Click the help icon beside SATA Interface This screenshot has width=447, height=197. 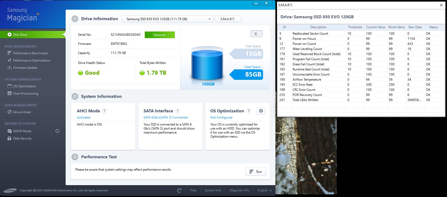pyautogui.click(x=178, y=111)
